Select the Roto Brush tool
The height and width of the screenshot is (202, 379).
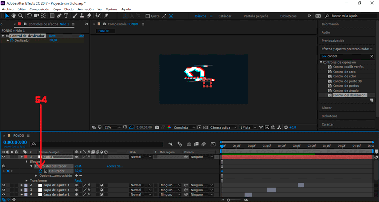tap(98, 16)
